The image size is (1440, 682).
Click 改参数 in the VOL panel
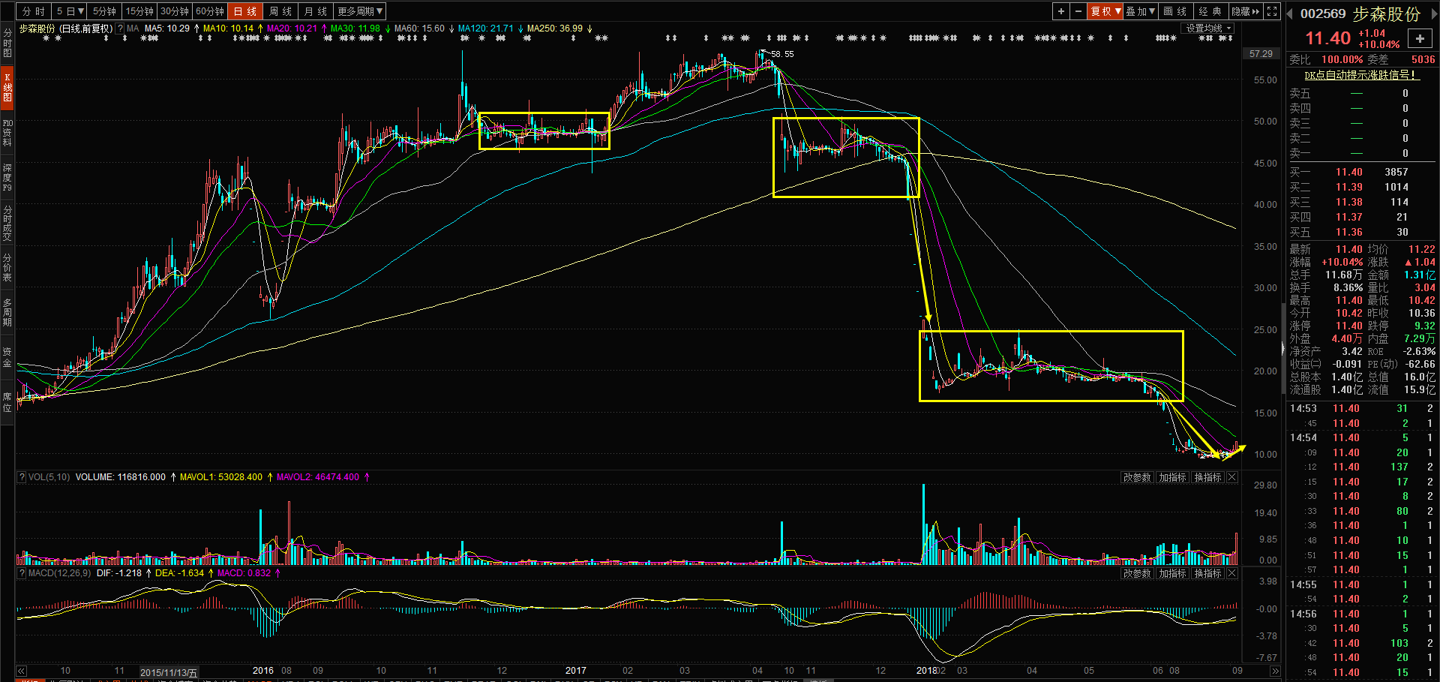(x=1137, y=477)
